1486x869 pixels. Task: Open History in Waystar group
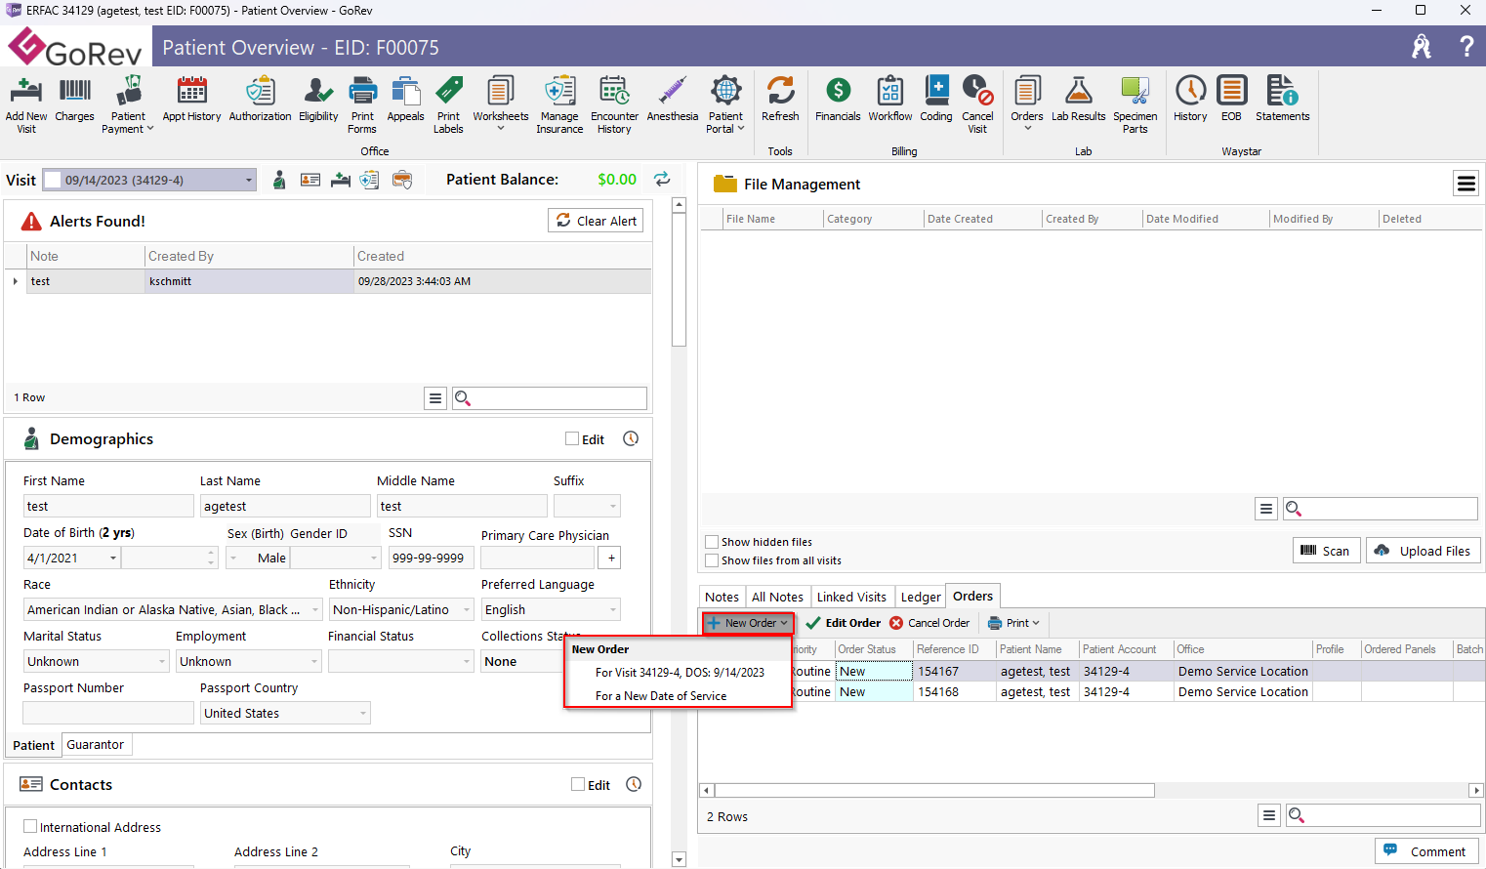click(x=1190, y=100)
